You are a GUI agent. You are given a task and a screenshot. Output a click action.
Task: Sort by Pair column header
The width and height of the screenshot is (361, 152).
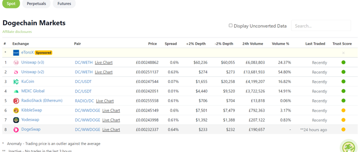click(x=77, y=43)
